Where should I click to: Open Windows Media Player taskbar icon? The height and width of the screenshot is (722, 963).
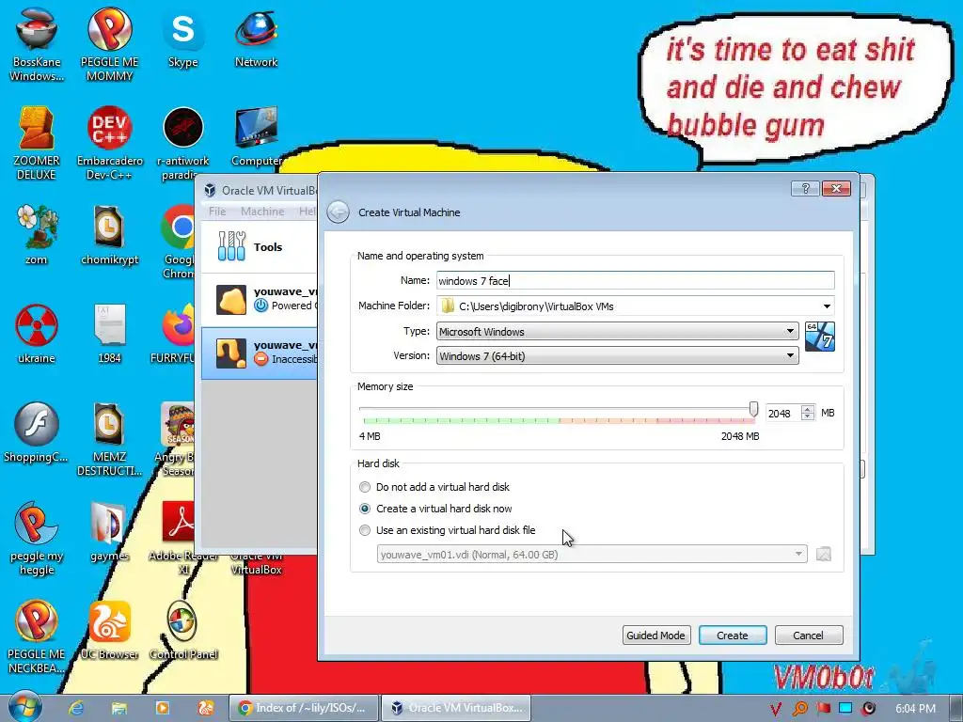[x=162, y=708]
